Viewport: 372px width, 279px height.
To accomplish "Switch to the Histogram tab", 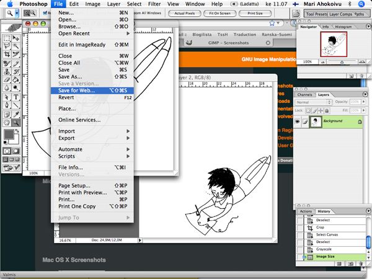I will (x=343, y=27).
